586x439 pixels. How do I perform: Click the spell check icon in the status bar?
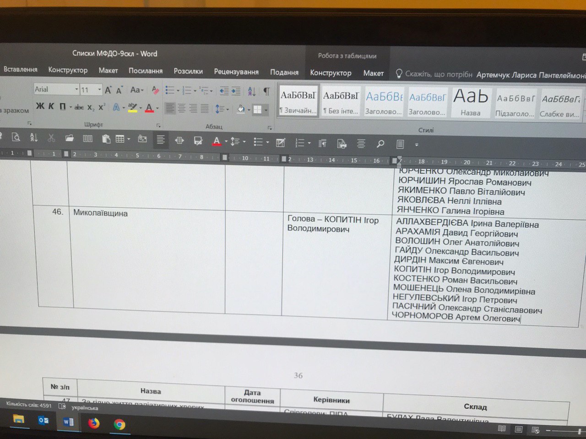[62, 407]
